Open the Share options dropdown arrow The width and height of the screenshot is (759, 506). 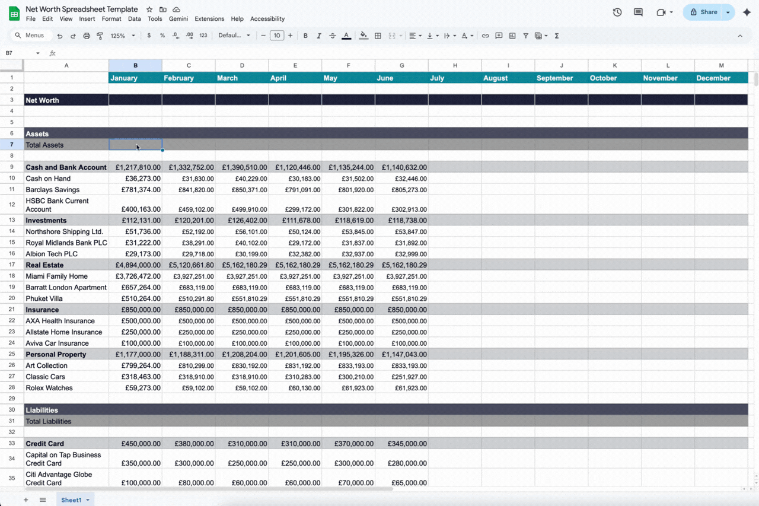coord(728,12)
